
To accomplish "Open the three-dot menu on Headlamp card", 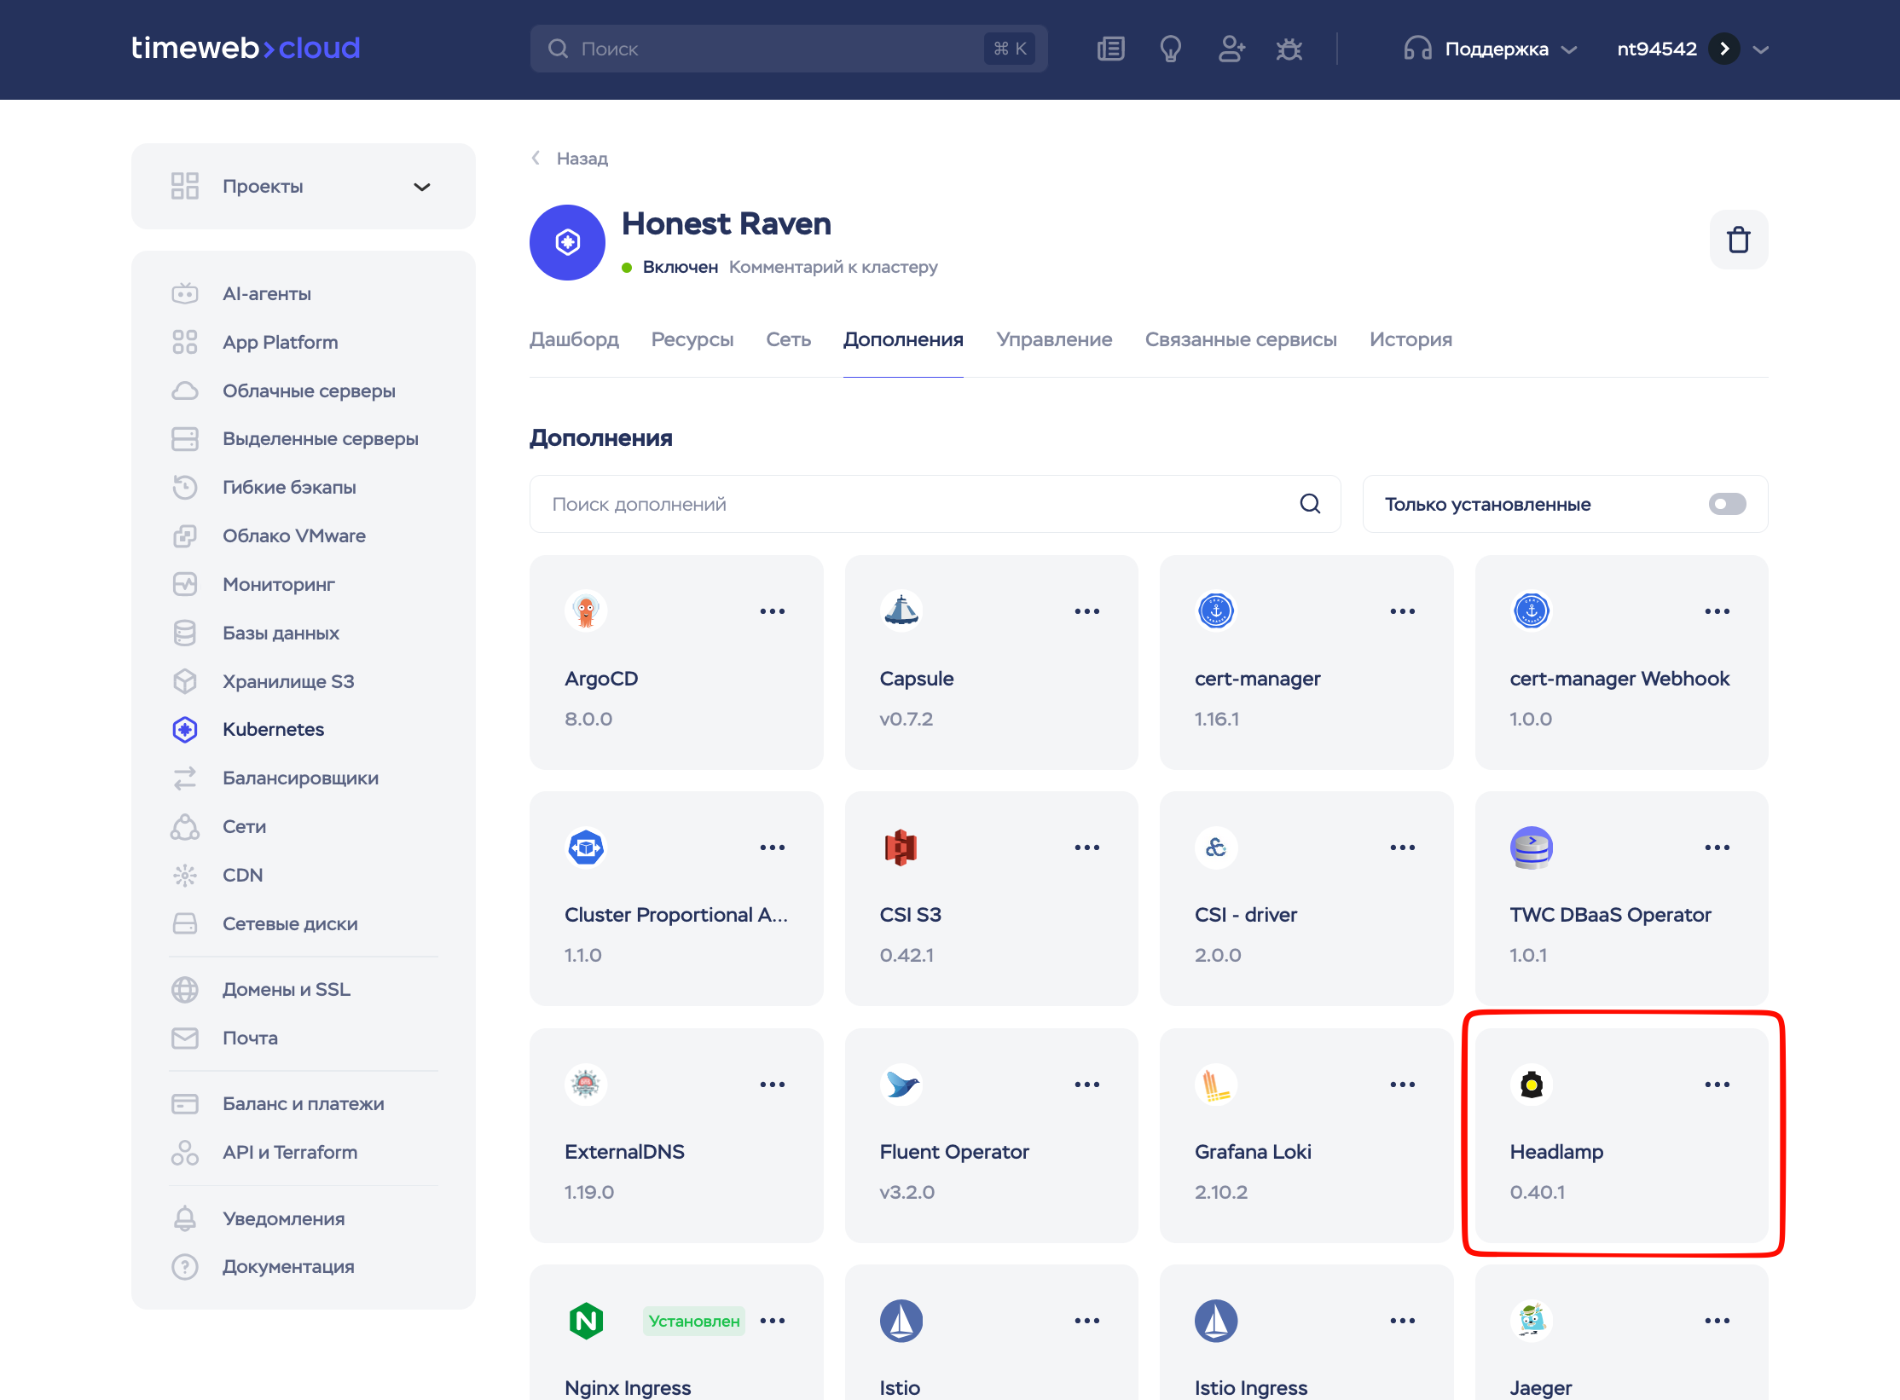I will 1717,1085.
